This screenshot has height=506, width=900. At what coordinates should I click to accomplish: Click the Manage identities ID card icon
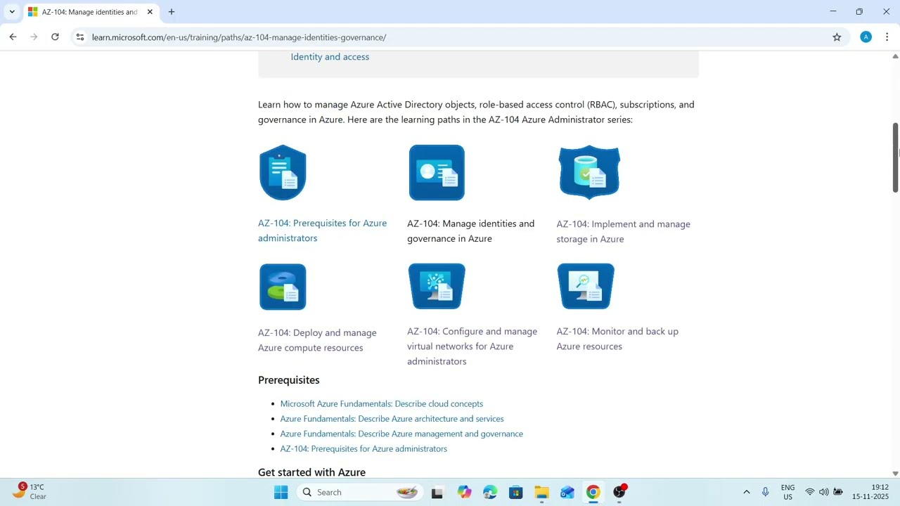437,173
